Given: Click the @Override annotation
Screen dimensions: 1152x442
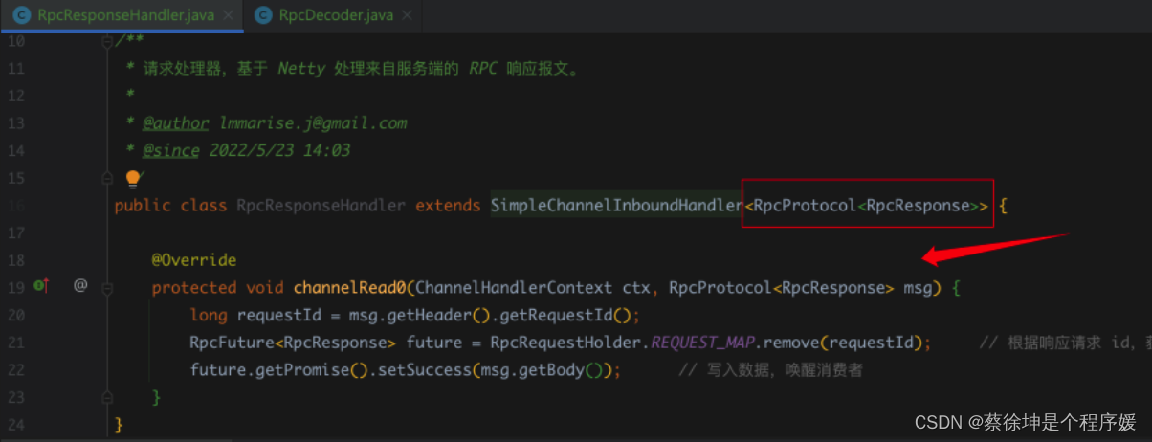Looking at the screenshot, I should pos(194,260).
